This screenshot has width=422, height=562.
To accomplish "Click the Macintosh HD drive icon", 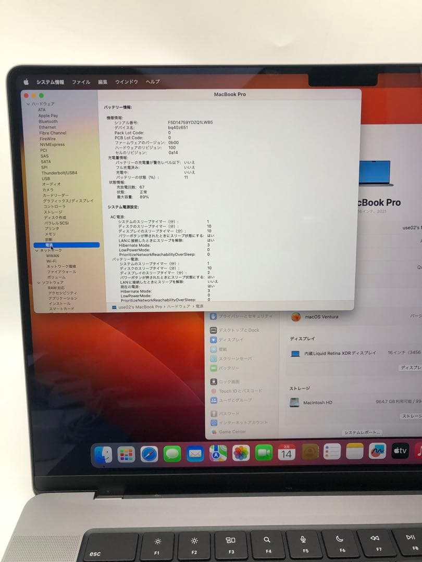I will coord(294,402).
